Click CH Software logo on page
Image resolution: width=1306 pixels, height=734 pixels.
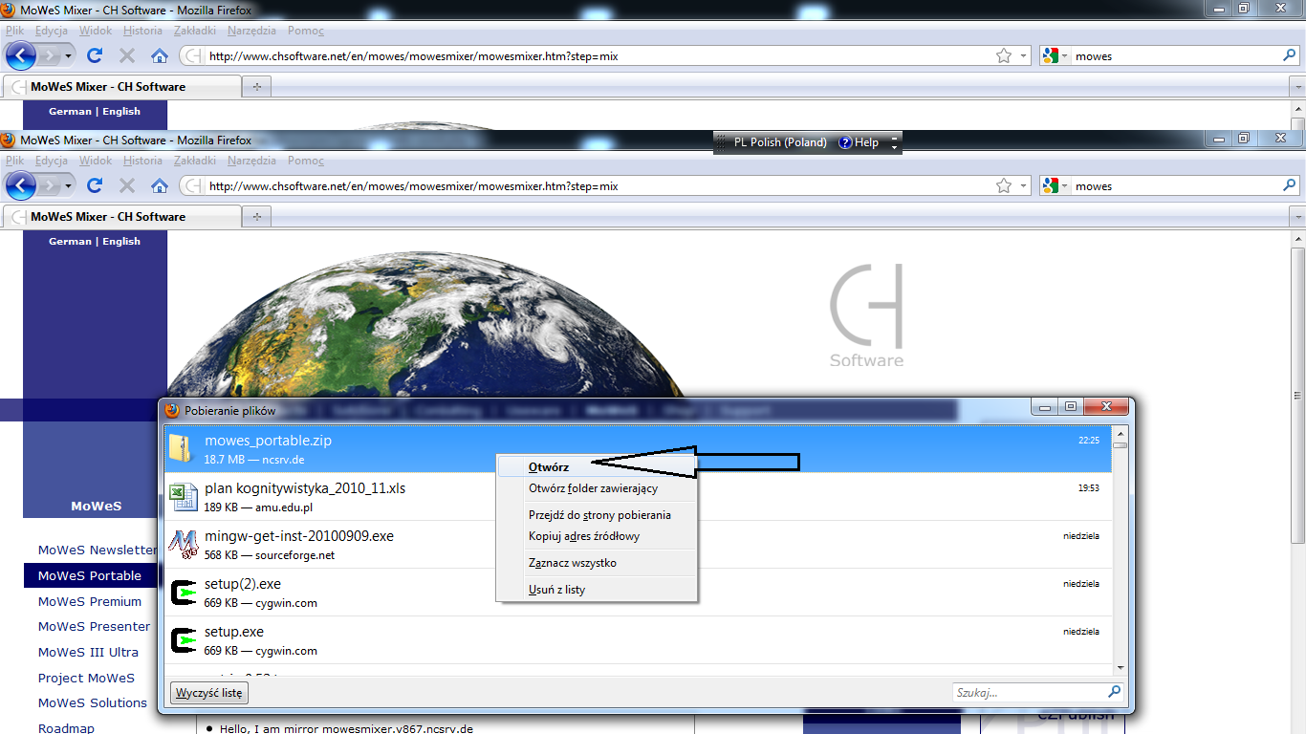click(866, 316)
